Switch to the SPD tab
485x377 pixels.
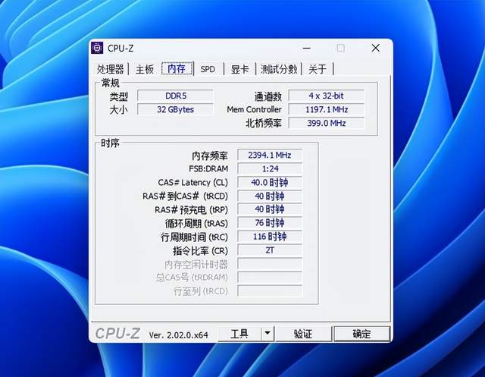coord(208,69)
